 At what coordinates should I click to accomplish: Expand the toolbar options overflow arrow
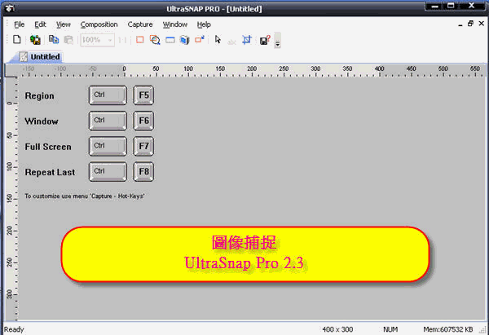click(x=278, y=42)
